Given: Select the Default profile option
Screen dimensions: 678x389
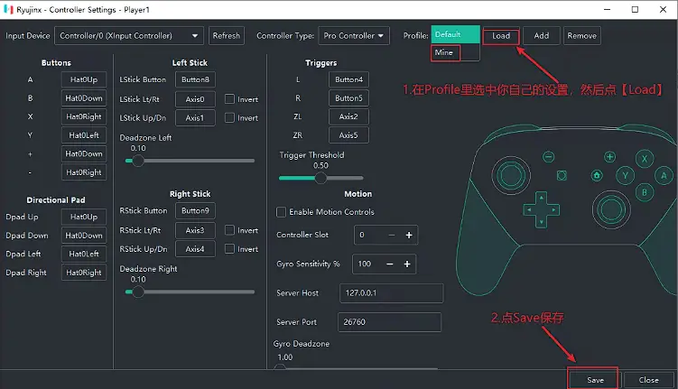Looking at the screenshot, I should tap(455, 34).
